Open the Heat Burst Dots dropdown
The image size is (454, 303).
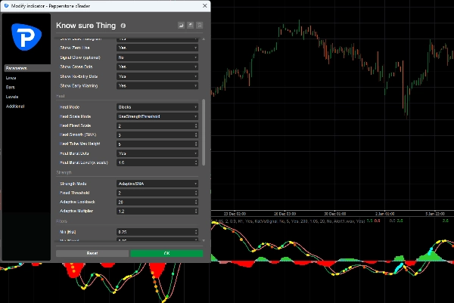pos(157,153)
